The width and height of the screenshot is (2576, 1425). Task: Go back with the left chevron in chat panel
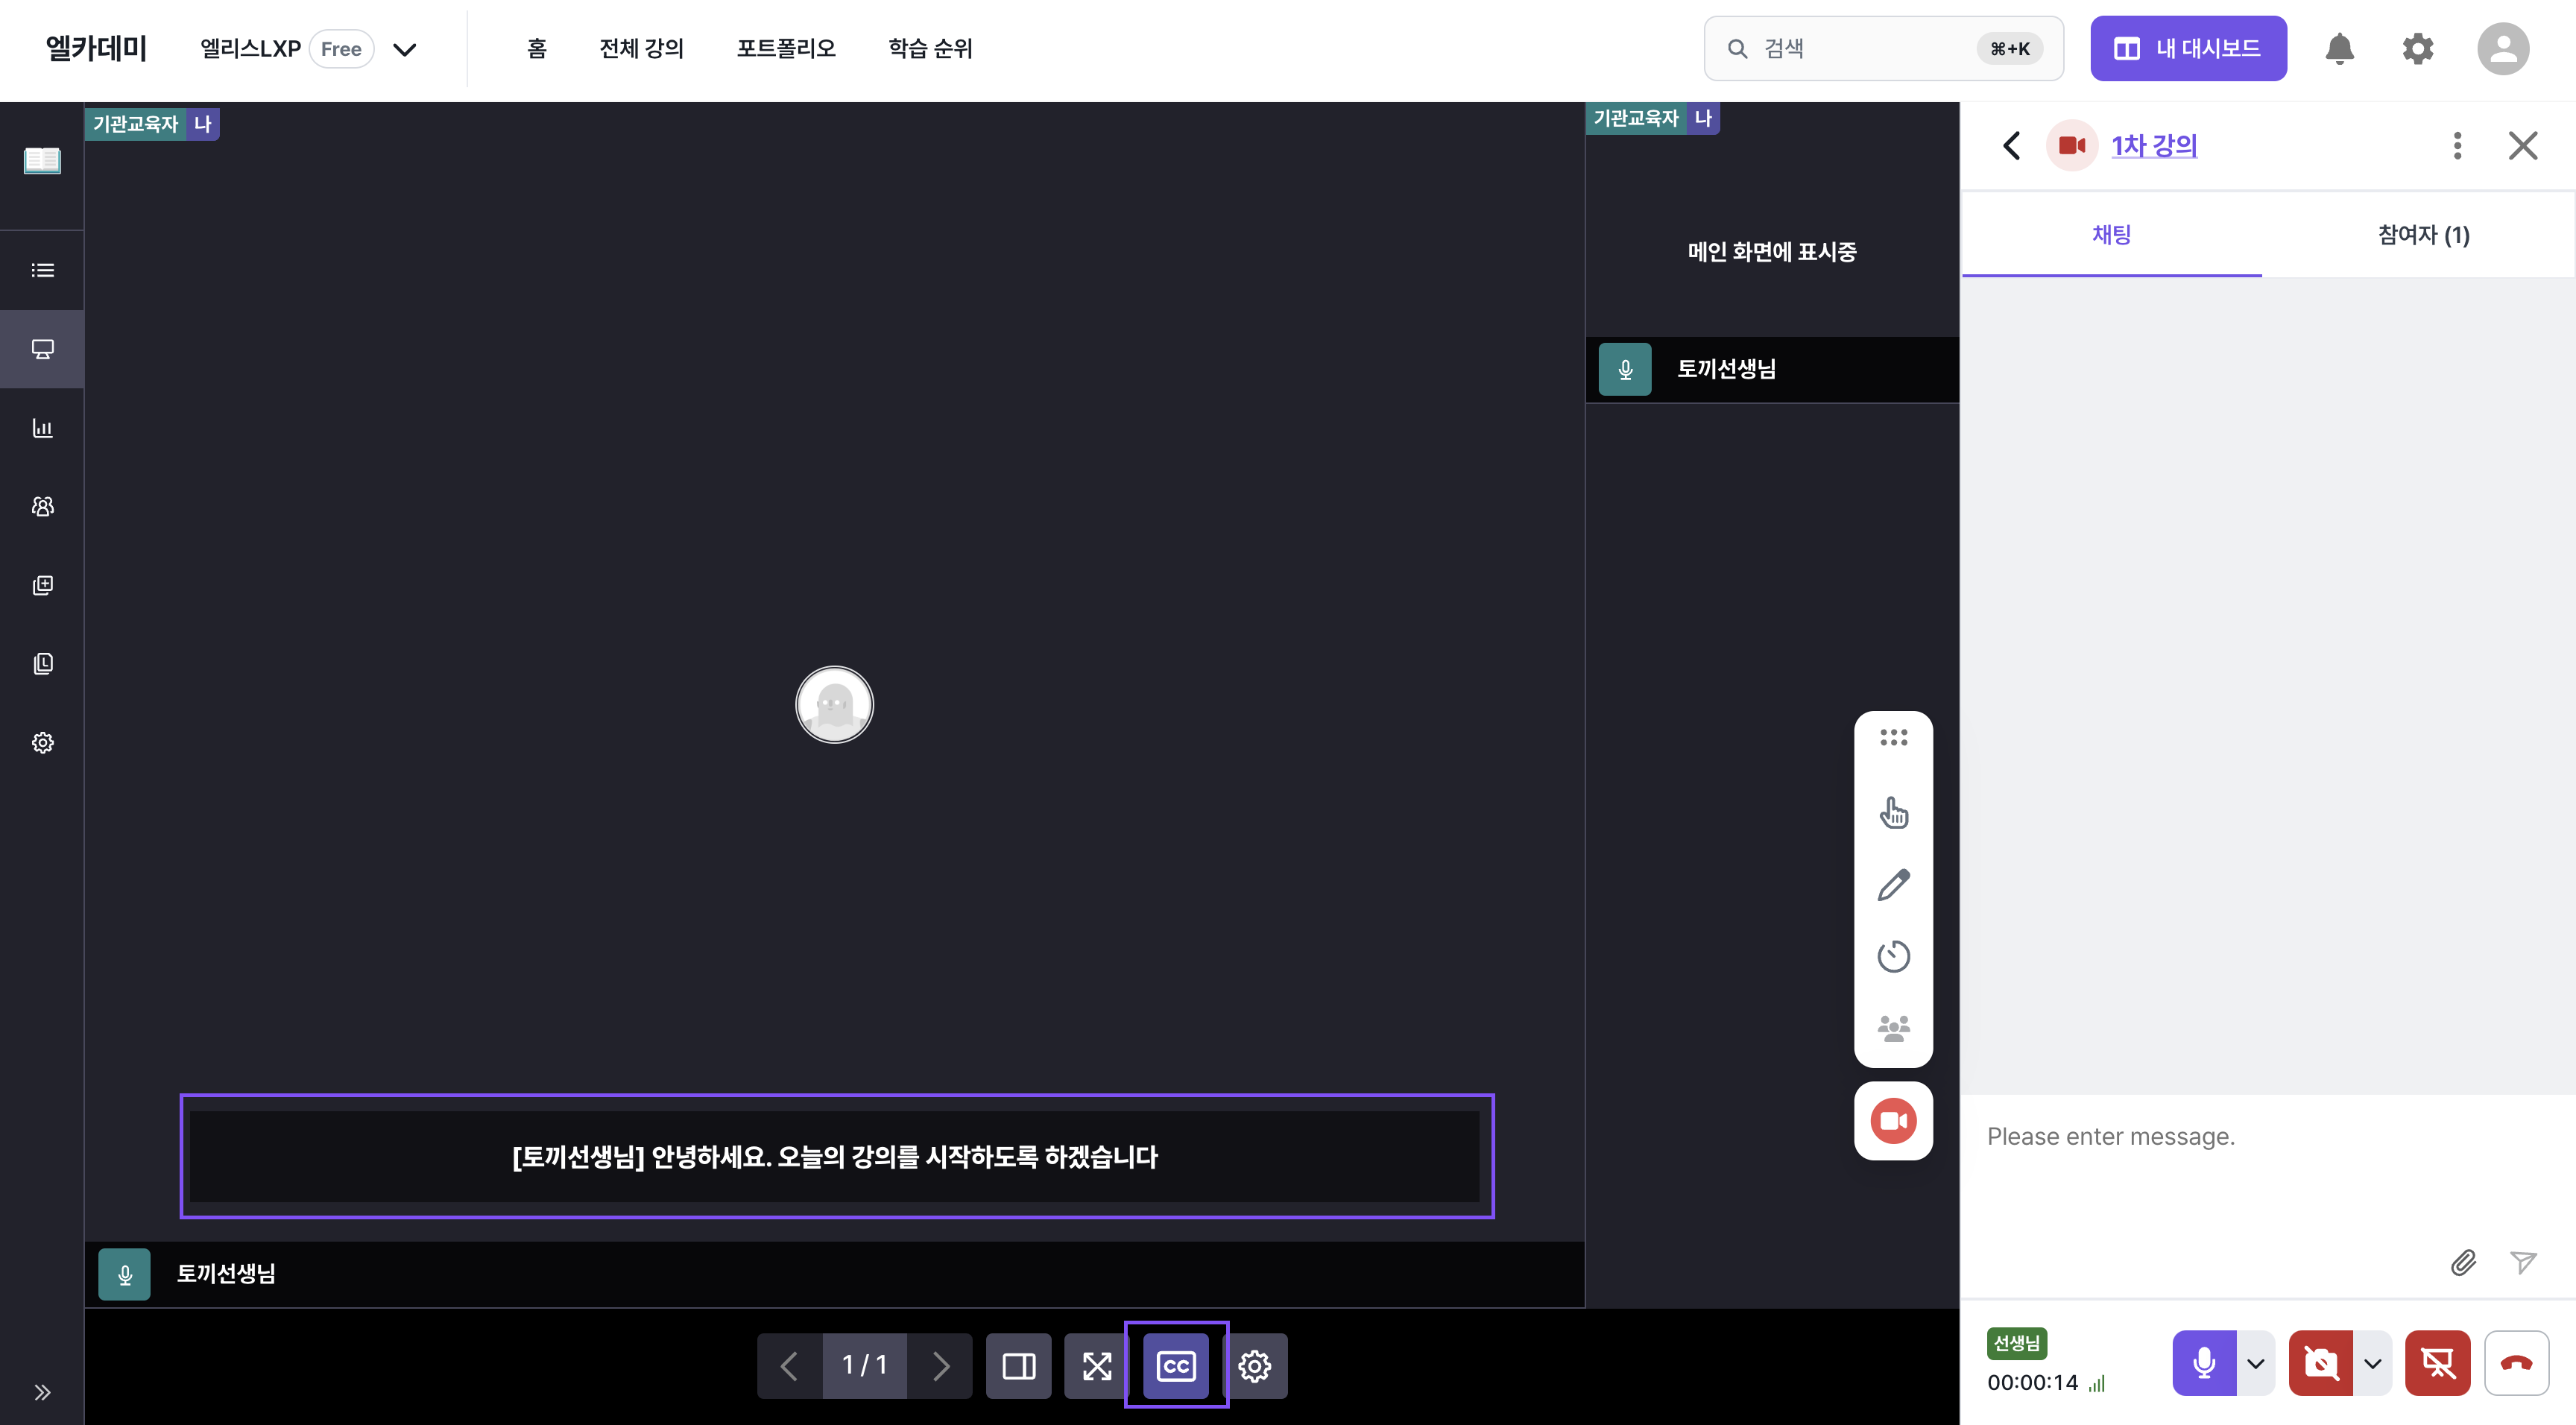pos(2012,146)
